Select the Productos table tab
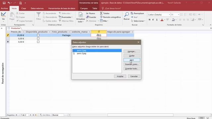The height and width of the screenshot is (119, 212). [16, 28]
